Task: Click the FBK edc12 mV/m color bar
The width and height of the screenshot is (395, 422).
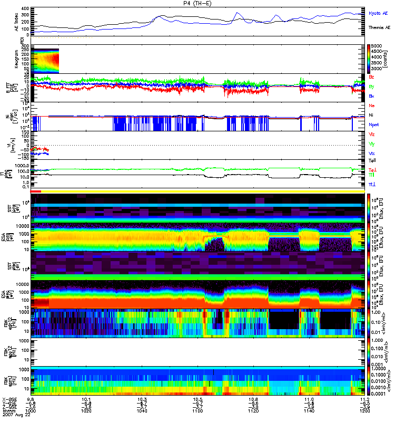Action: pyautogui.click(x=369, y=323)
